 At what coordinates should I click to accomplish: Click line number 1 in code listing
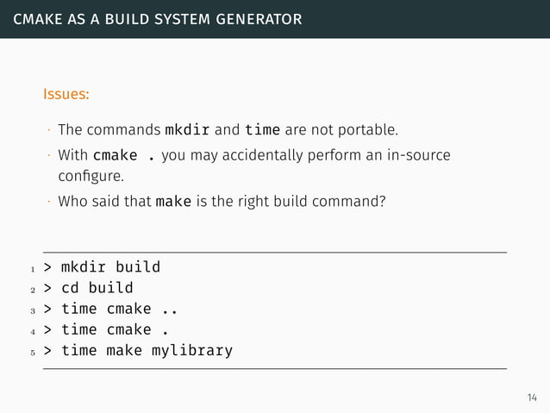pos(30,268)
